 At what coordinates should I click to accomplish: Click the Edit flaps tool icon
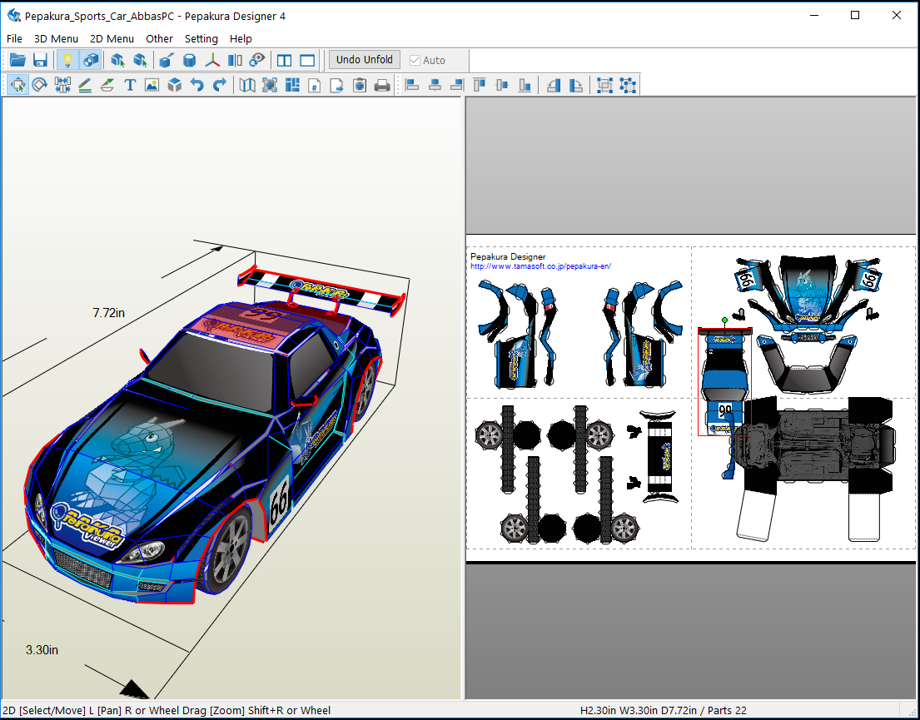coord(107,85)
